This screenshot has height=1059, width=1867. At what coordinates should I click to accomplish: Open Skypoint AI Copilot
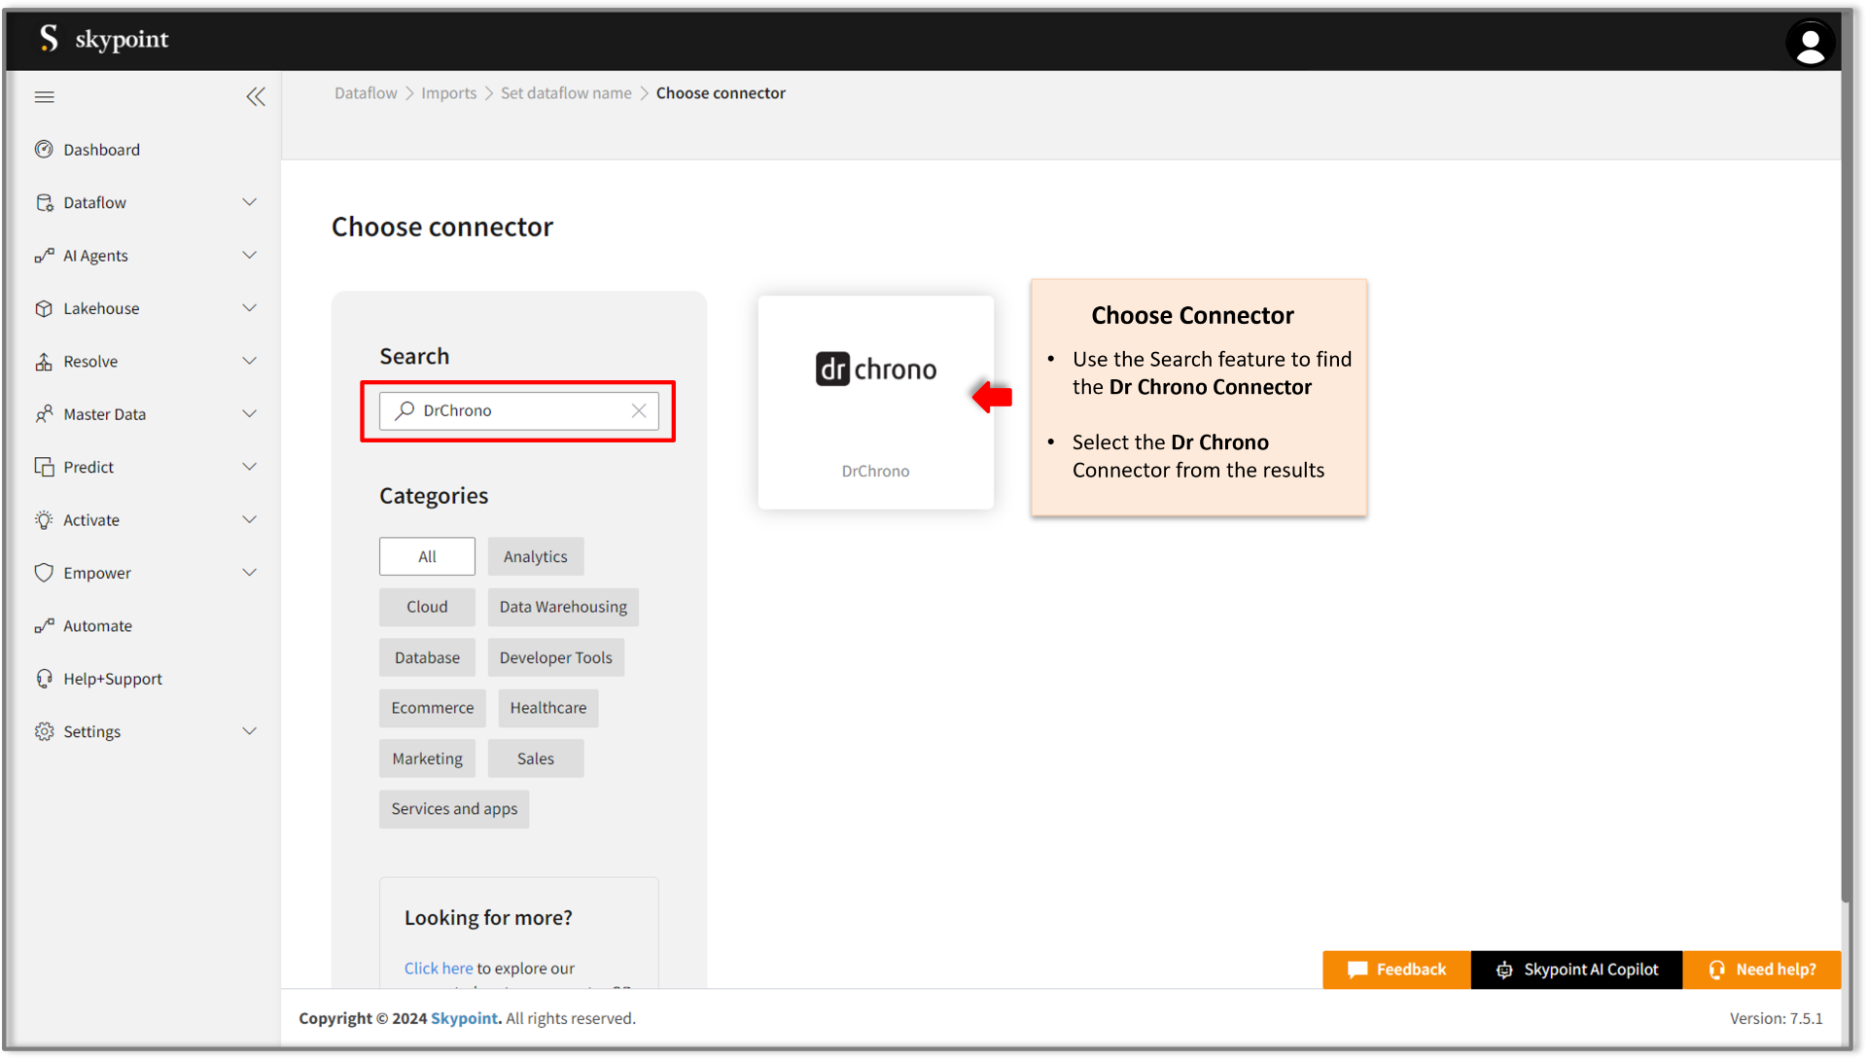coord(1576,970)
